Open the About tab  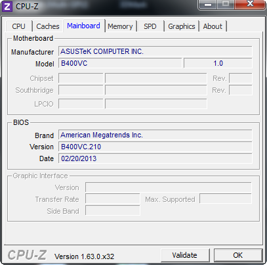[x=213, y=26]
